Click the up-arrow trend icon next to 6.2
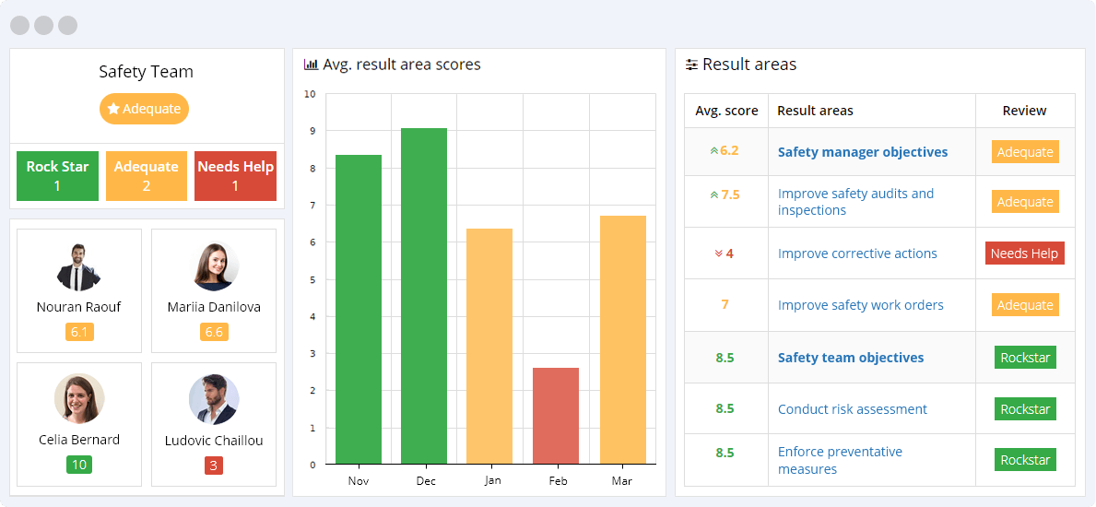Screen dimensions: 1096x507 714,151
